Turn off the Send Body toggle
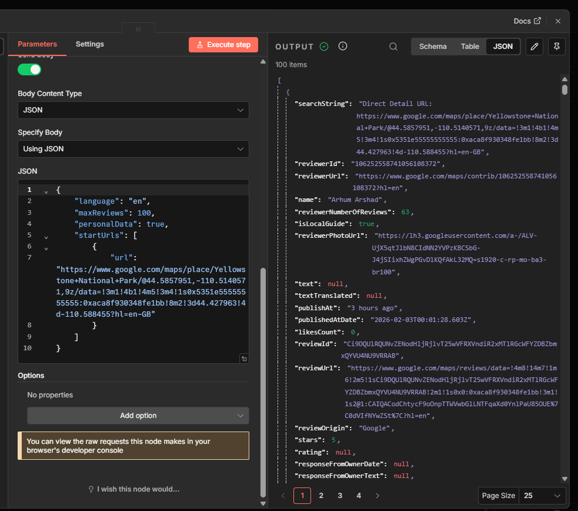 [x=29, y=69]
